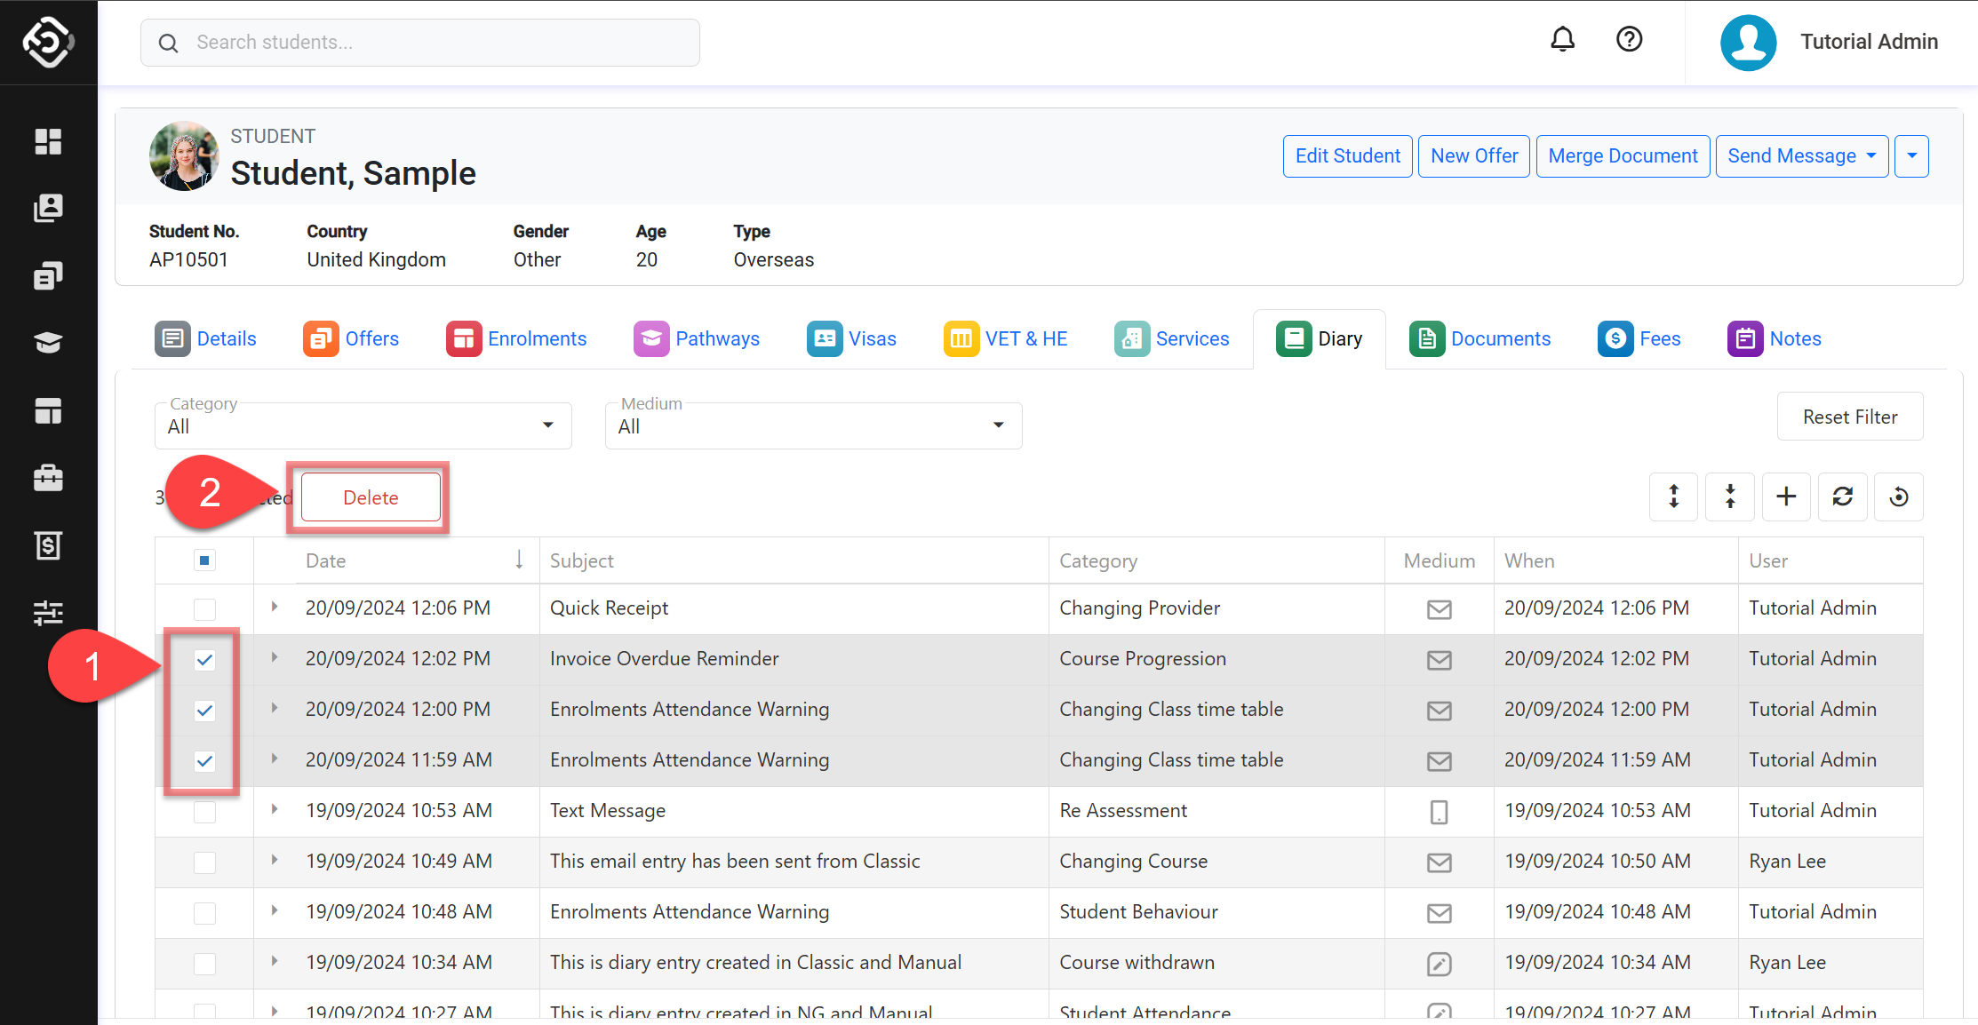Click the offers stack sidebar icon
The width and height of the screenshot is (1978, 1025).
(x=48, y=276)
